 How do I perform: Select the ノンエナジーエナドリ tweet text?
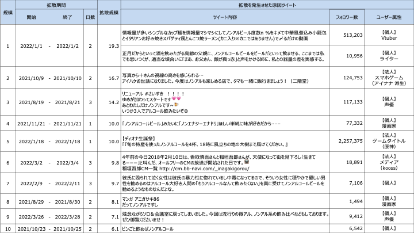[201, 124]
